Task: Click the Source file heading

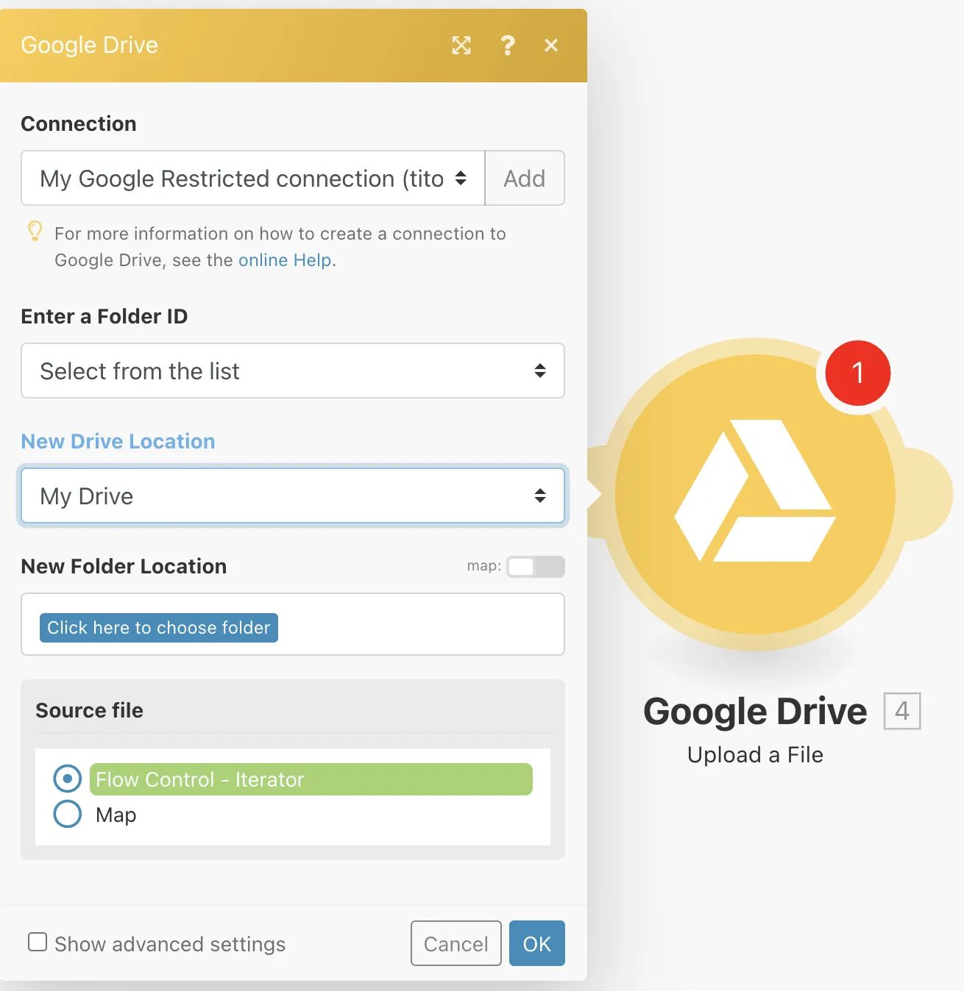Action: pyautogui.click(x=89, y=710)
